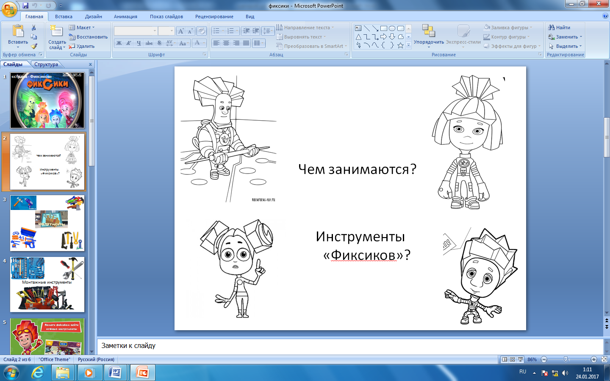The image size is (610, 381).
Task: Click the Cut scissors icon
Action: (34, 28)
